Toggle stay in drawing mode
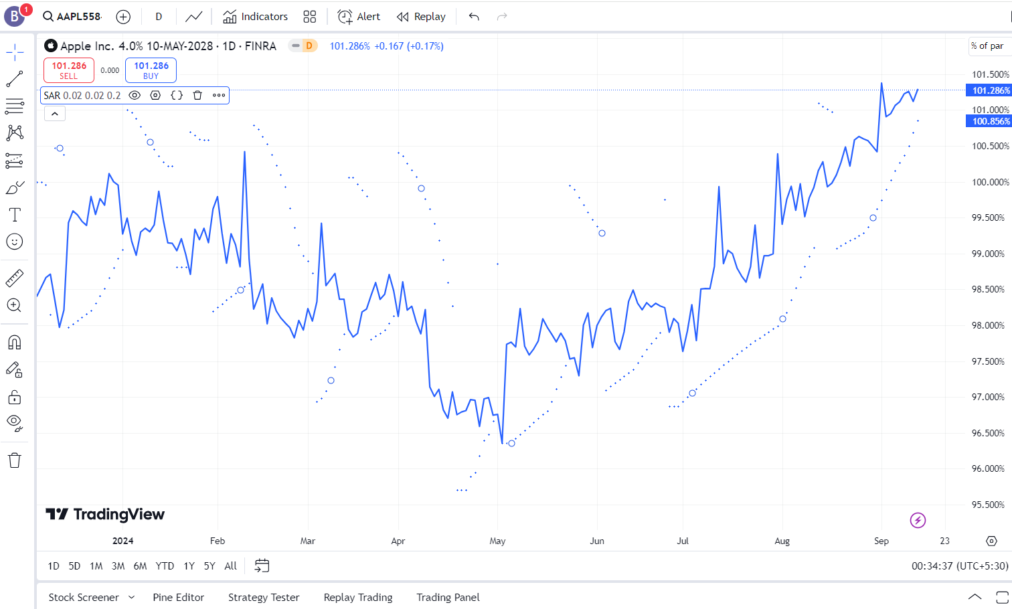Image resolution: width=1012 pixels, height=609 pixels. (x=15, y=370)
